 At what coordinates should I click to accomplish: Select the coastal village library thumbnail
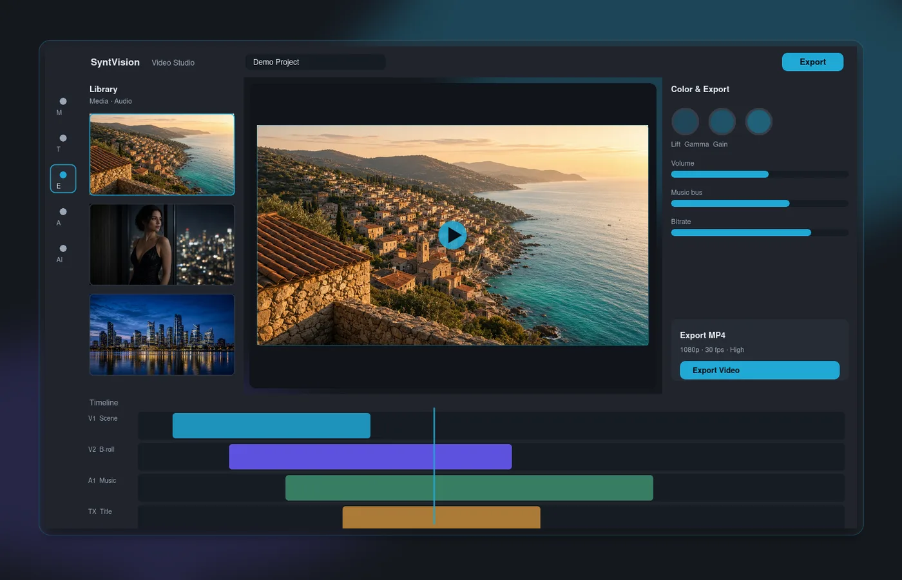coord(162,154)
